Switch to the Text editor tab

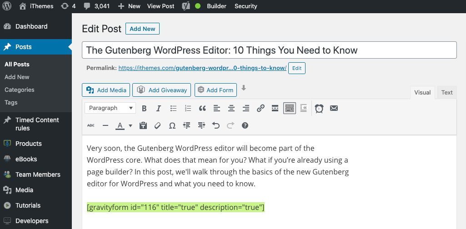[447, 92]
